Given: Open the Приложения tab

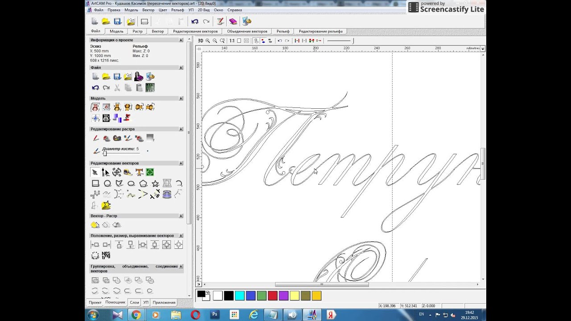Looking at the screenshot, I should (164, 302).
